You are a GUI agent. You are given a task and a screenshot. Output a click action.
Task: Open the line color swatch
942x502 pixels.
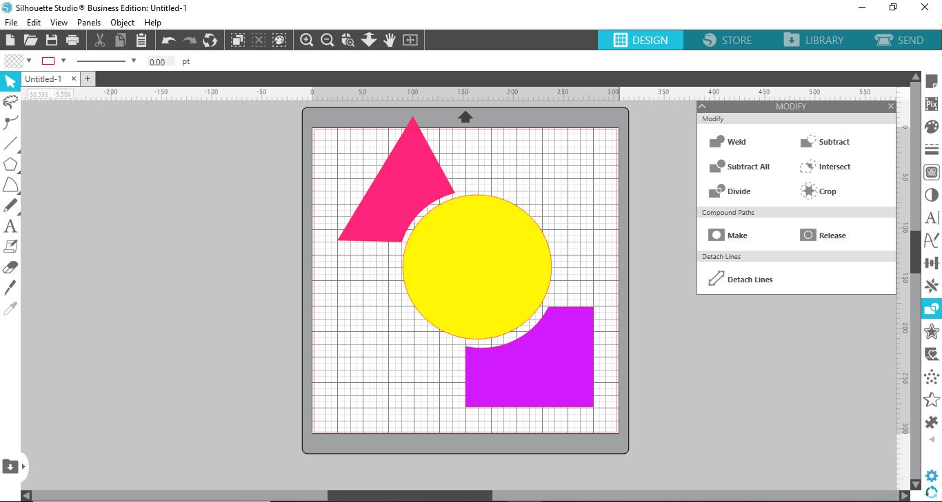[49, 61]
